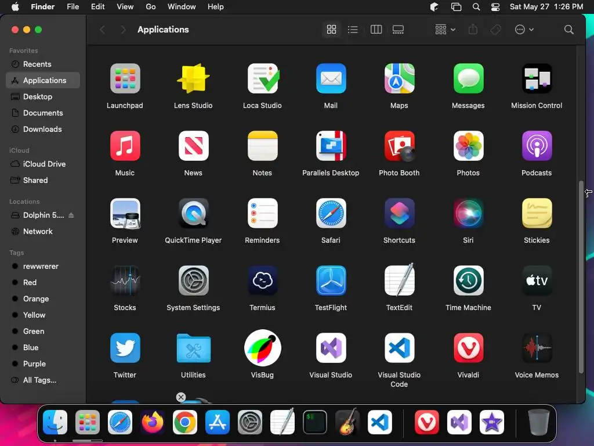Select the Voice Memos app icon
Screen dimensions: 594x446
(x=537, y=348)
